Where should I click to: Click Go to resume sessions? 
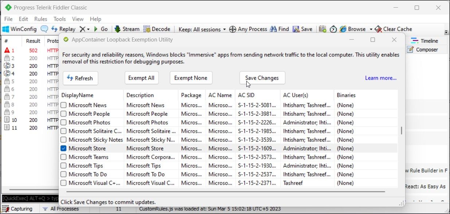coord(101,29)
